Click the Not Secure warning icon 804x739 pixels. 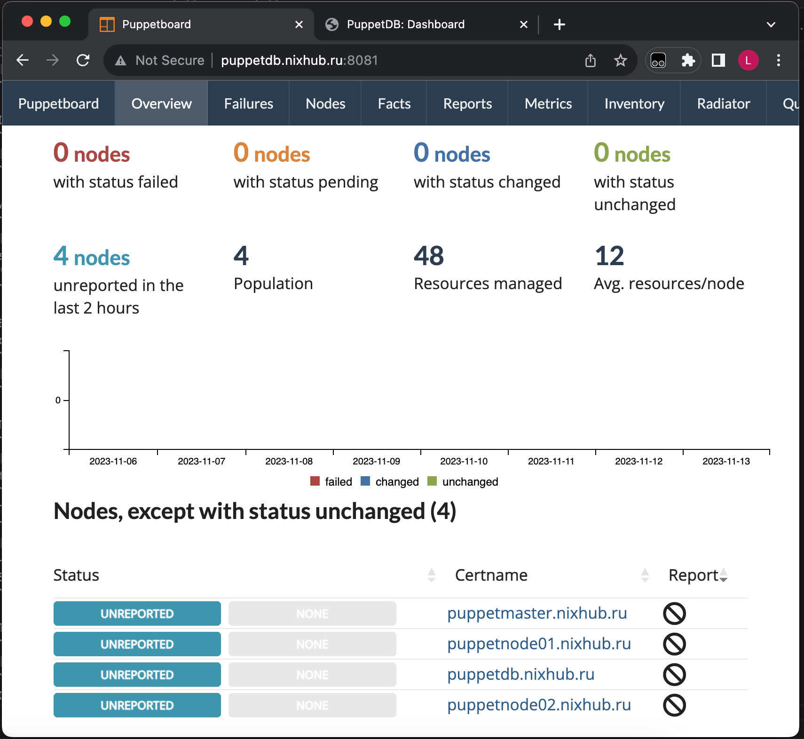pyautogui.click(x=121, y=61)
